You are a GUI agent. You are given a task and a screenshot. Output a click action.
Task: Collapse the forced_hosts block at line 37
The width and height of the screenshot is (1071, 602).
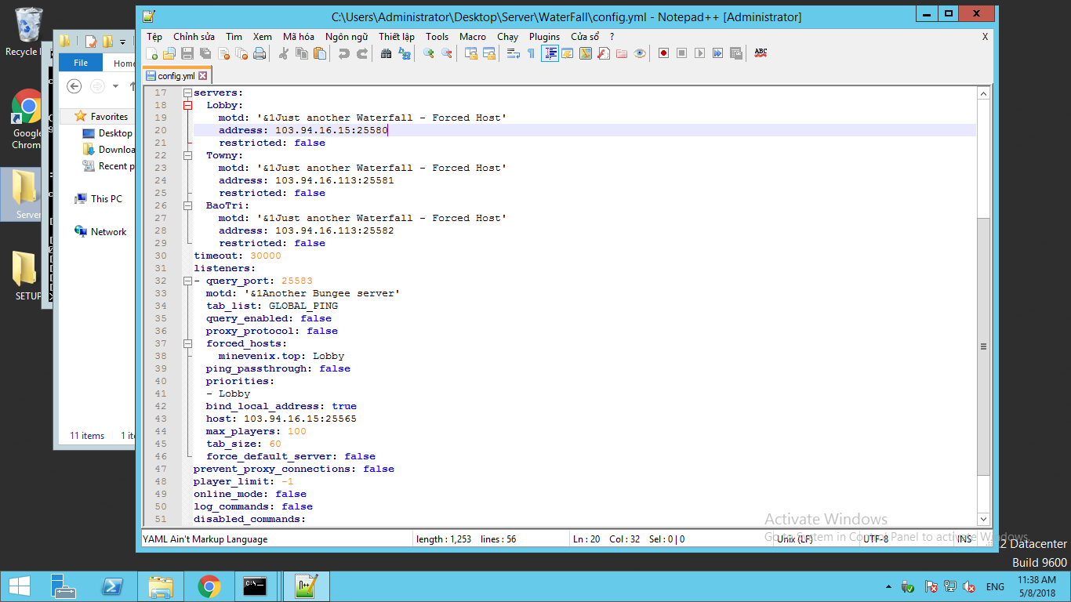coord(187,343)
